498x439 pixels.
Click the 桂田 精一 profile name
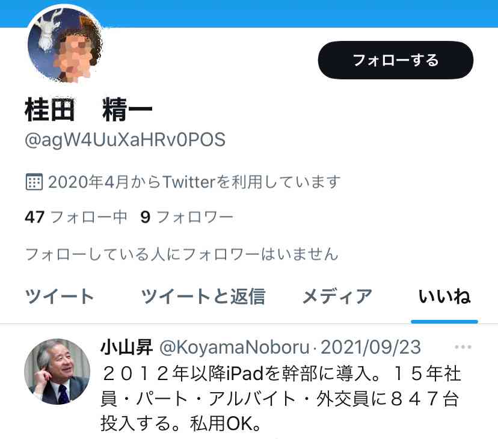coord(88,109)
